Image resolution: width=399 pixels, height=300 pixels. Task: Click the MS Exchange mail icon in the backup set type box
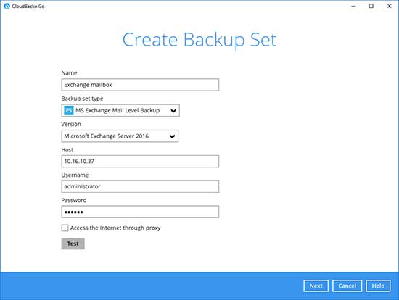[x=68, y=110]
